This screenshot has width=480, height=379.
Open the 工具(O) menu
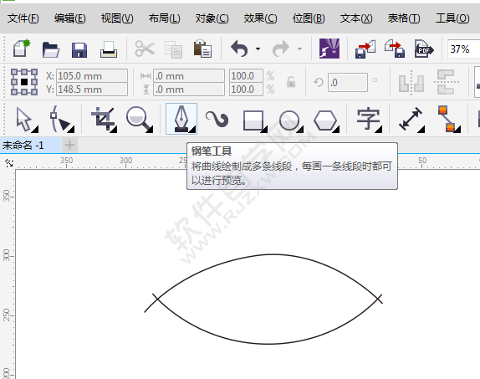pos(452,18)
